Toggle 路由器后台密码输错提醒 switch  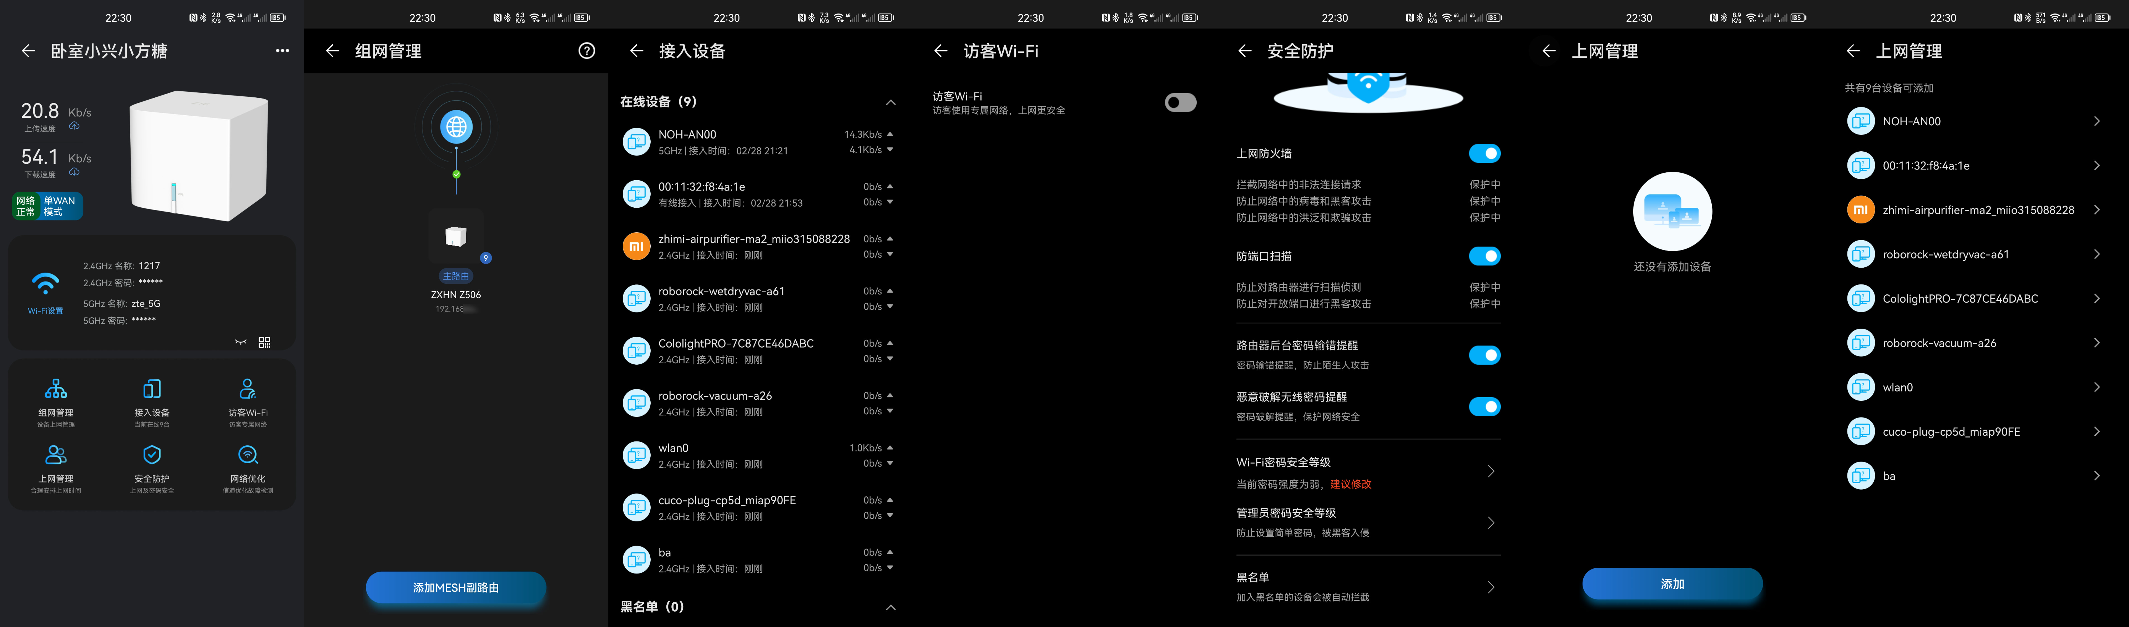tap(1484, 355)
